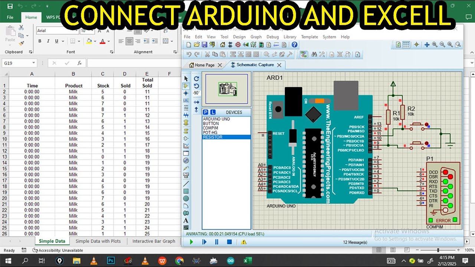This screenshot has height=267, width=475.
Task: Select the Junction Dot Mode tool
Action: [186, 93]
